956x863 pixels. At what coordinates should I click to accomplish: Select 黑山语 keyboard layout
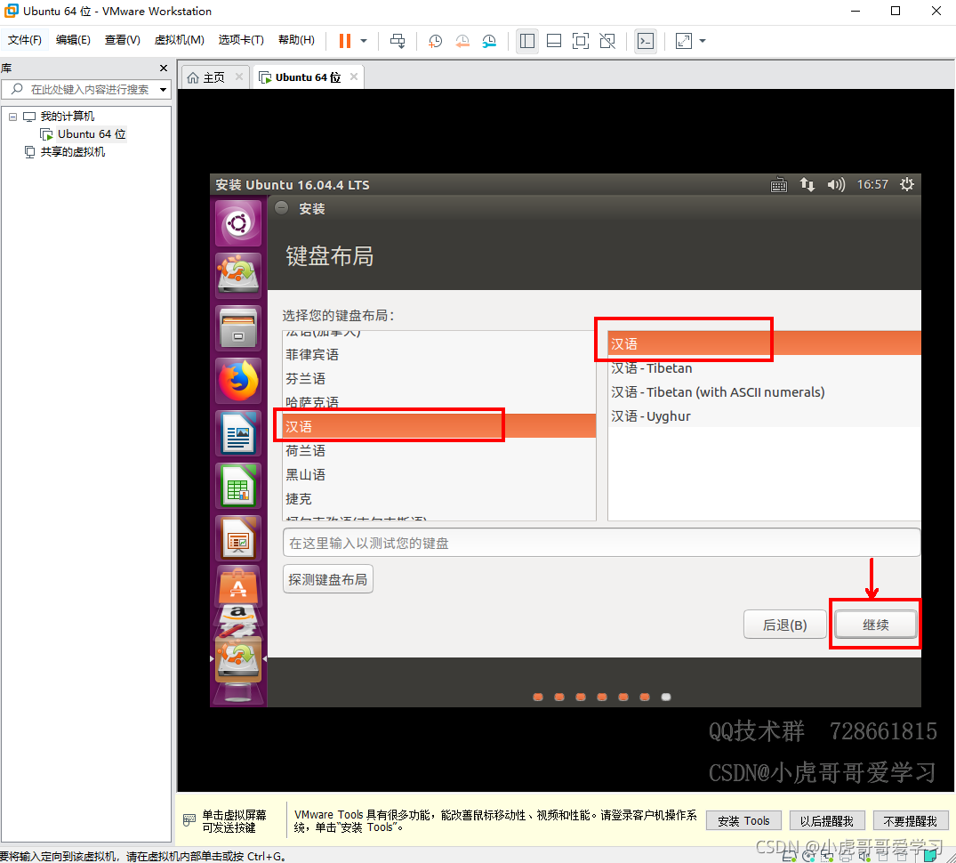pyautogui.click(x=439, y=474)
